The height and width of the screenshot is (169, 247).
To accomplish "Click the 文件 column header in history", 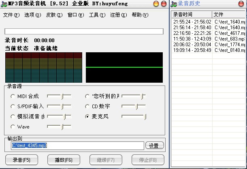I will click(x=229, y=15).
